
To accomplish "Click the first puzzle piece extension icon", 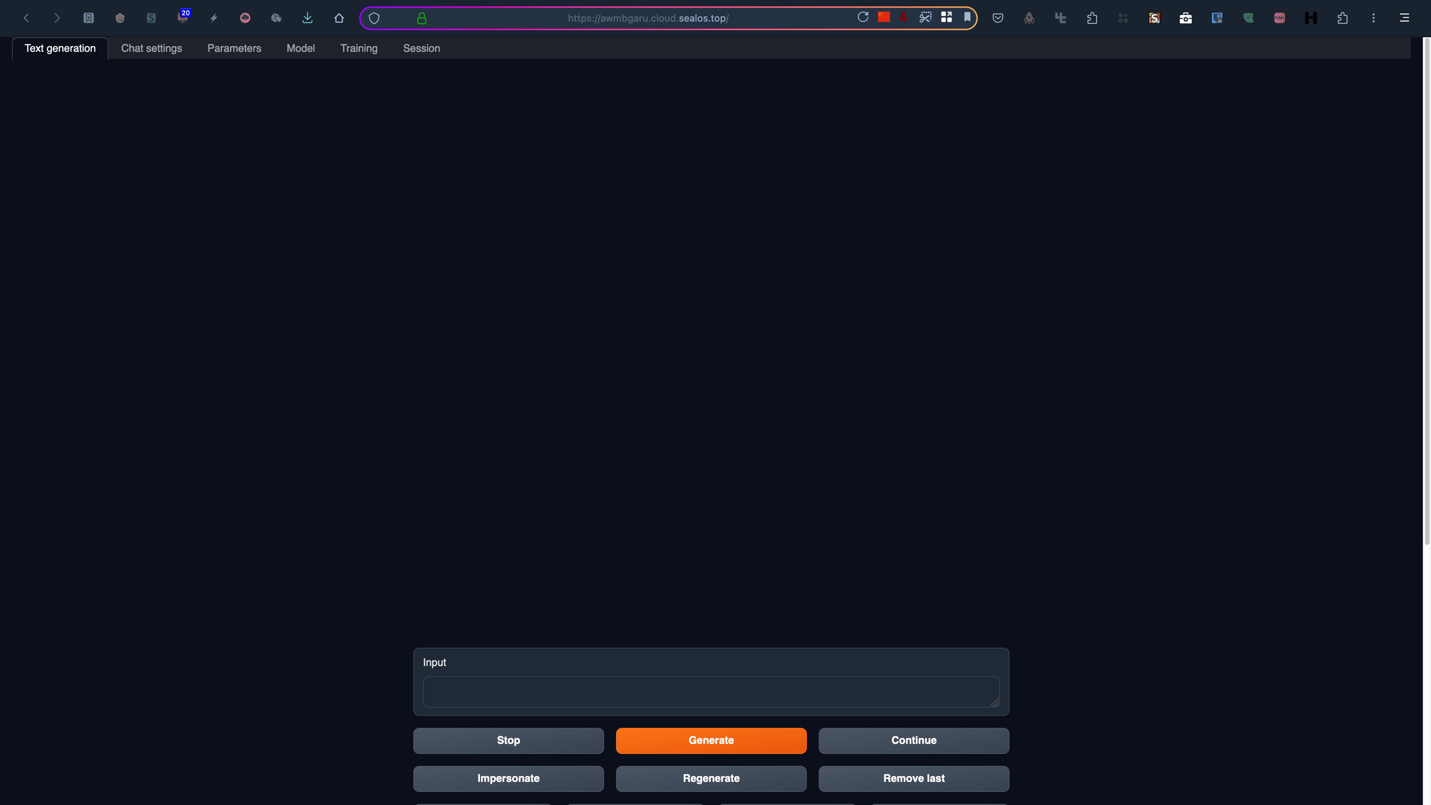I will [1092, 18].
